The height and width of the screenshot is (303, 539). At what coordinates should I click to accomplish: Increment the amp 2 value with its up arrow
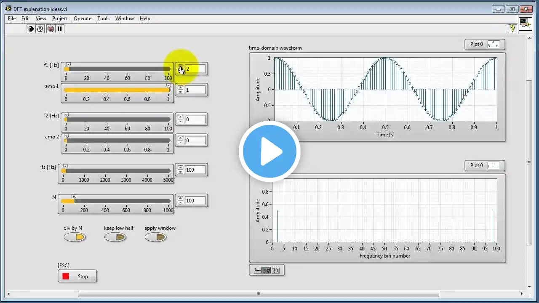180,138
